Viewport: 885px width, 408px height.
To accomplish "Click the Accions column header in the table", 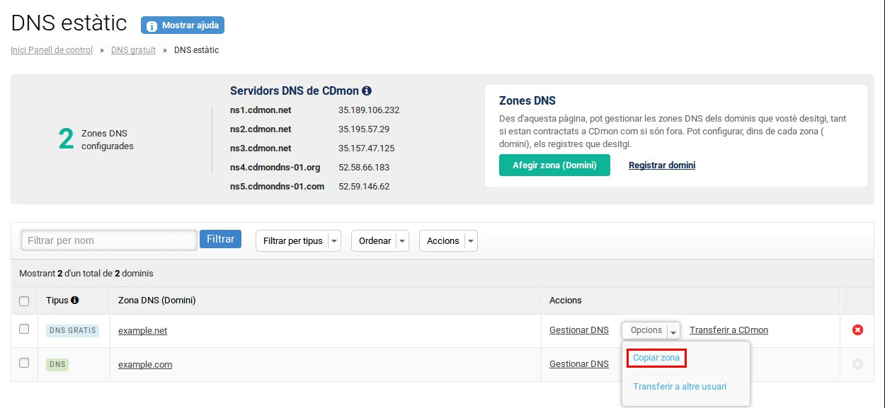I will coord(566,301).
